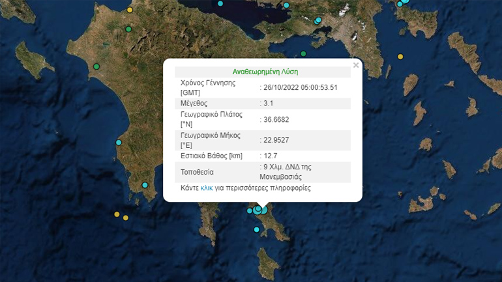Click the 'Γεωγραφικό Πλάτος [°N]' label
This screenshot has width=502, height=282.
pyautogui.click(x=212, y=119)
